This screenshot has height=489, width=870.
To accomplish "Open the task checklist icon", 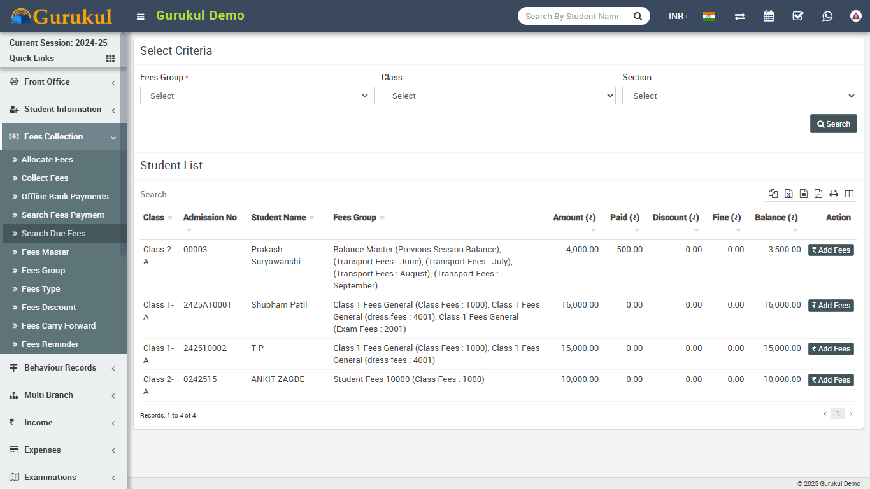I will coord(798,16).
